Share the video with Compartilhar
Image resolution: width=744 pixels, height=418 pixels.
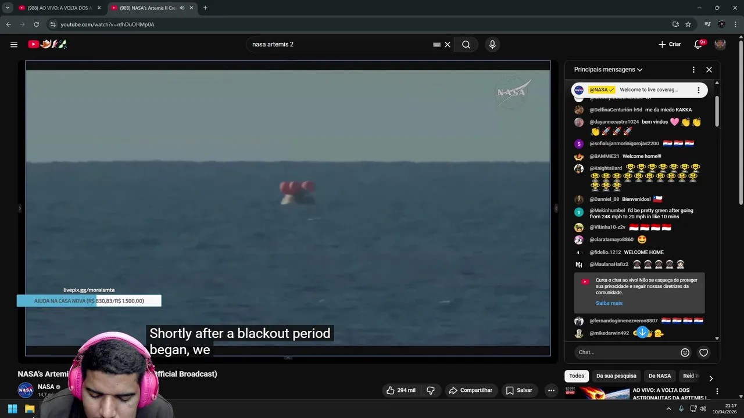click(x=471, y=390)
